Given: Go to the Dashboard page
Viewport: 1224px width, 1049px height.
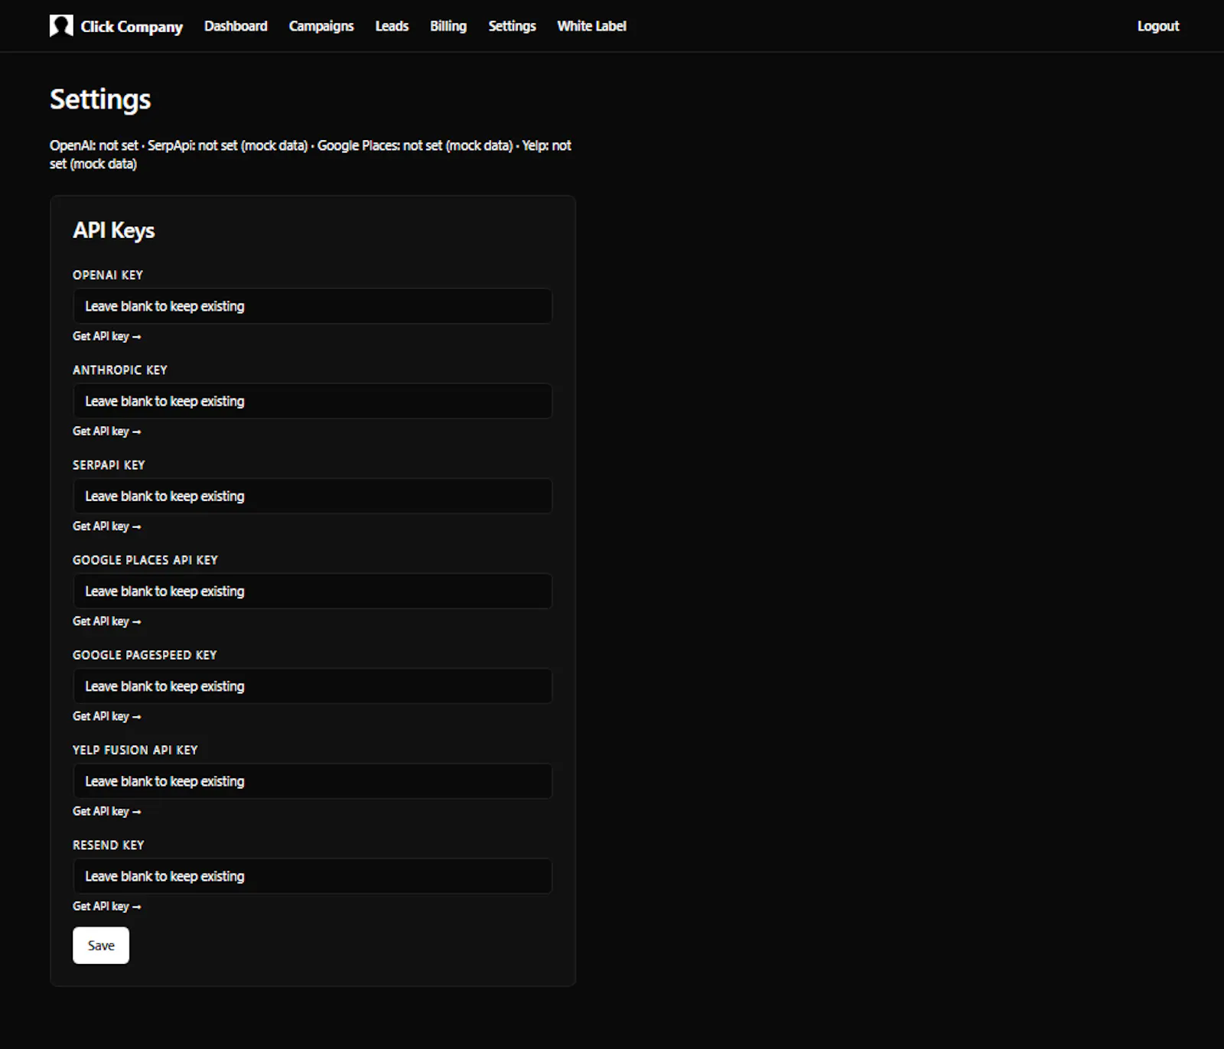Looking at the screenshot, I should pos(236,26).
